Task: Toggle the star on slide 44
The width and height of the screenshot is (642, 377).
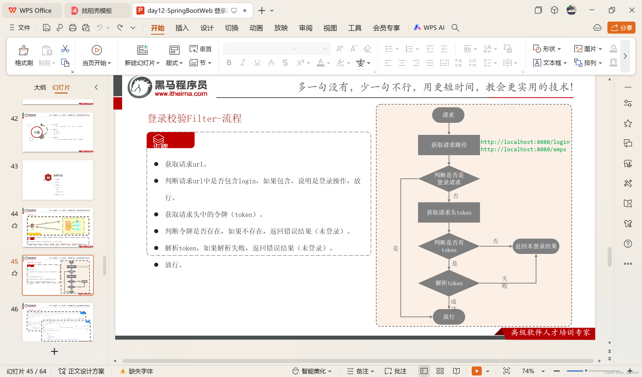Action: pyautogui.click(x=15, y=226)
